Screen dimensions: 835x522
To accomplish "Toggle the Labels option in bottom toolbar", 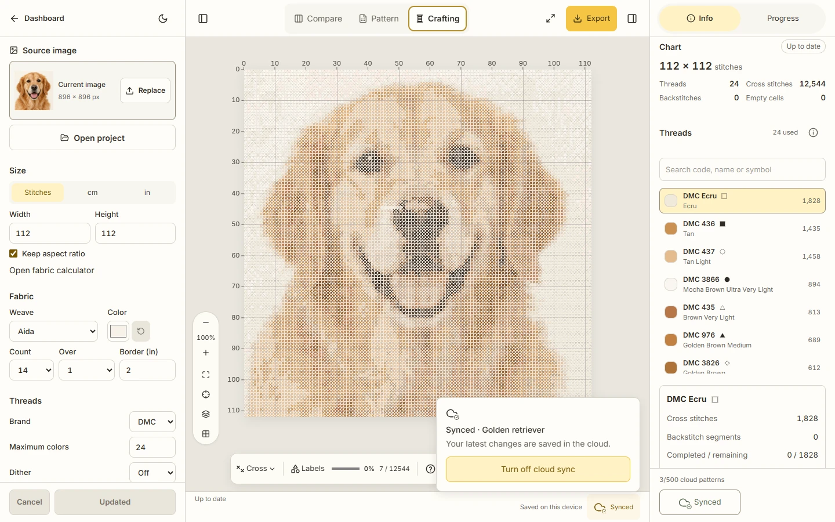I will pos(308,469).
